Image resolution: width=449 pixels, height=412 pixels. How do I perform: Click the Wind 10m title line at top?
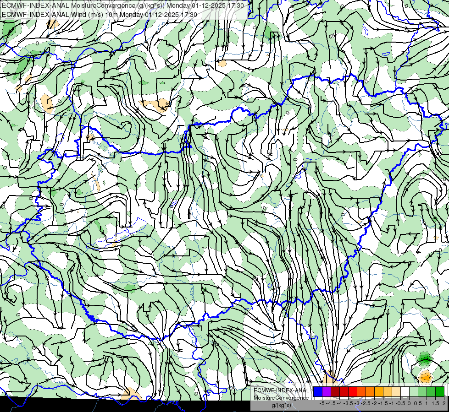click(x=100, y=15)
